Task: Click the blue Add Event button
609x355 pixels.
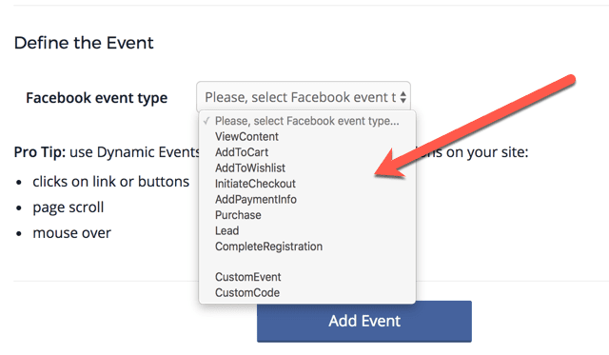Action: (364, 321)
